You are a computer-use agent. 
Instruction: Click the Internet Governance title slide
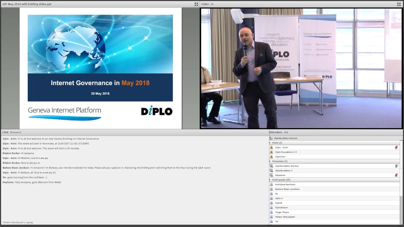(100, 68)
